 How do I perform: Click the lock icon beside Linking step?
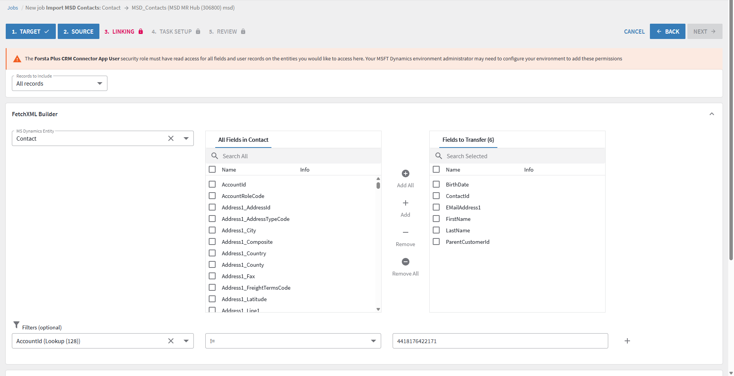pyautogui.click(x=141, y=31)
